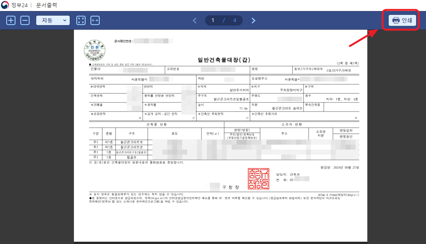The height and width of the screenshot is (244, 426).
Task: Click the fit-to-page expand icon
Action: [81, 20]
